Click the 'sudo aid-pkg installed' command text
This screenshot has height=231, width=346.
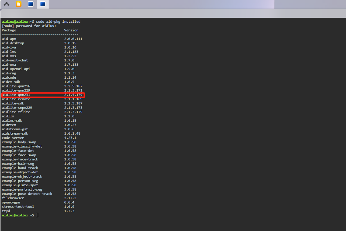tap(58, 22)
